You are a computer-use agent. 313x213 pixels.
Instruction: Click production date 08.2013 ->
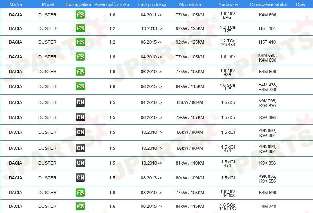[x=151, y=178]
